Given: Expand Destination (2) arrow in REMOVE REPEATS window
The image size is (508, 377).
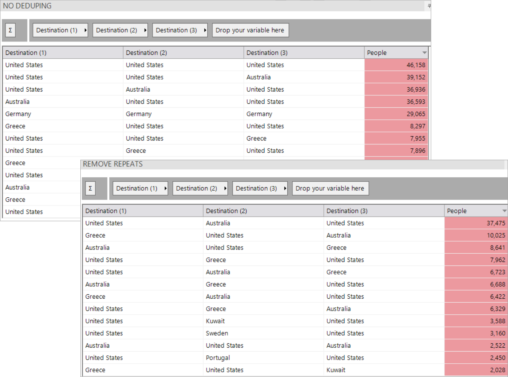Looking at the screenshot, I should coord(225,188).
